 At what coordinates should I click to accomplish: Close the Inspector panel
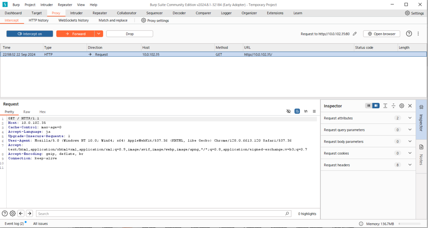[410, 106]
